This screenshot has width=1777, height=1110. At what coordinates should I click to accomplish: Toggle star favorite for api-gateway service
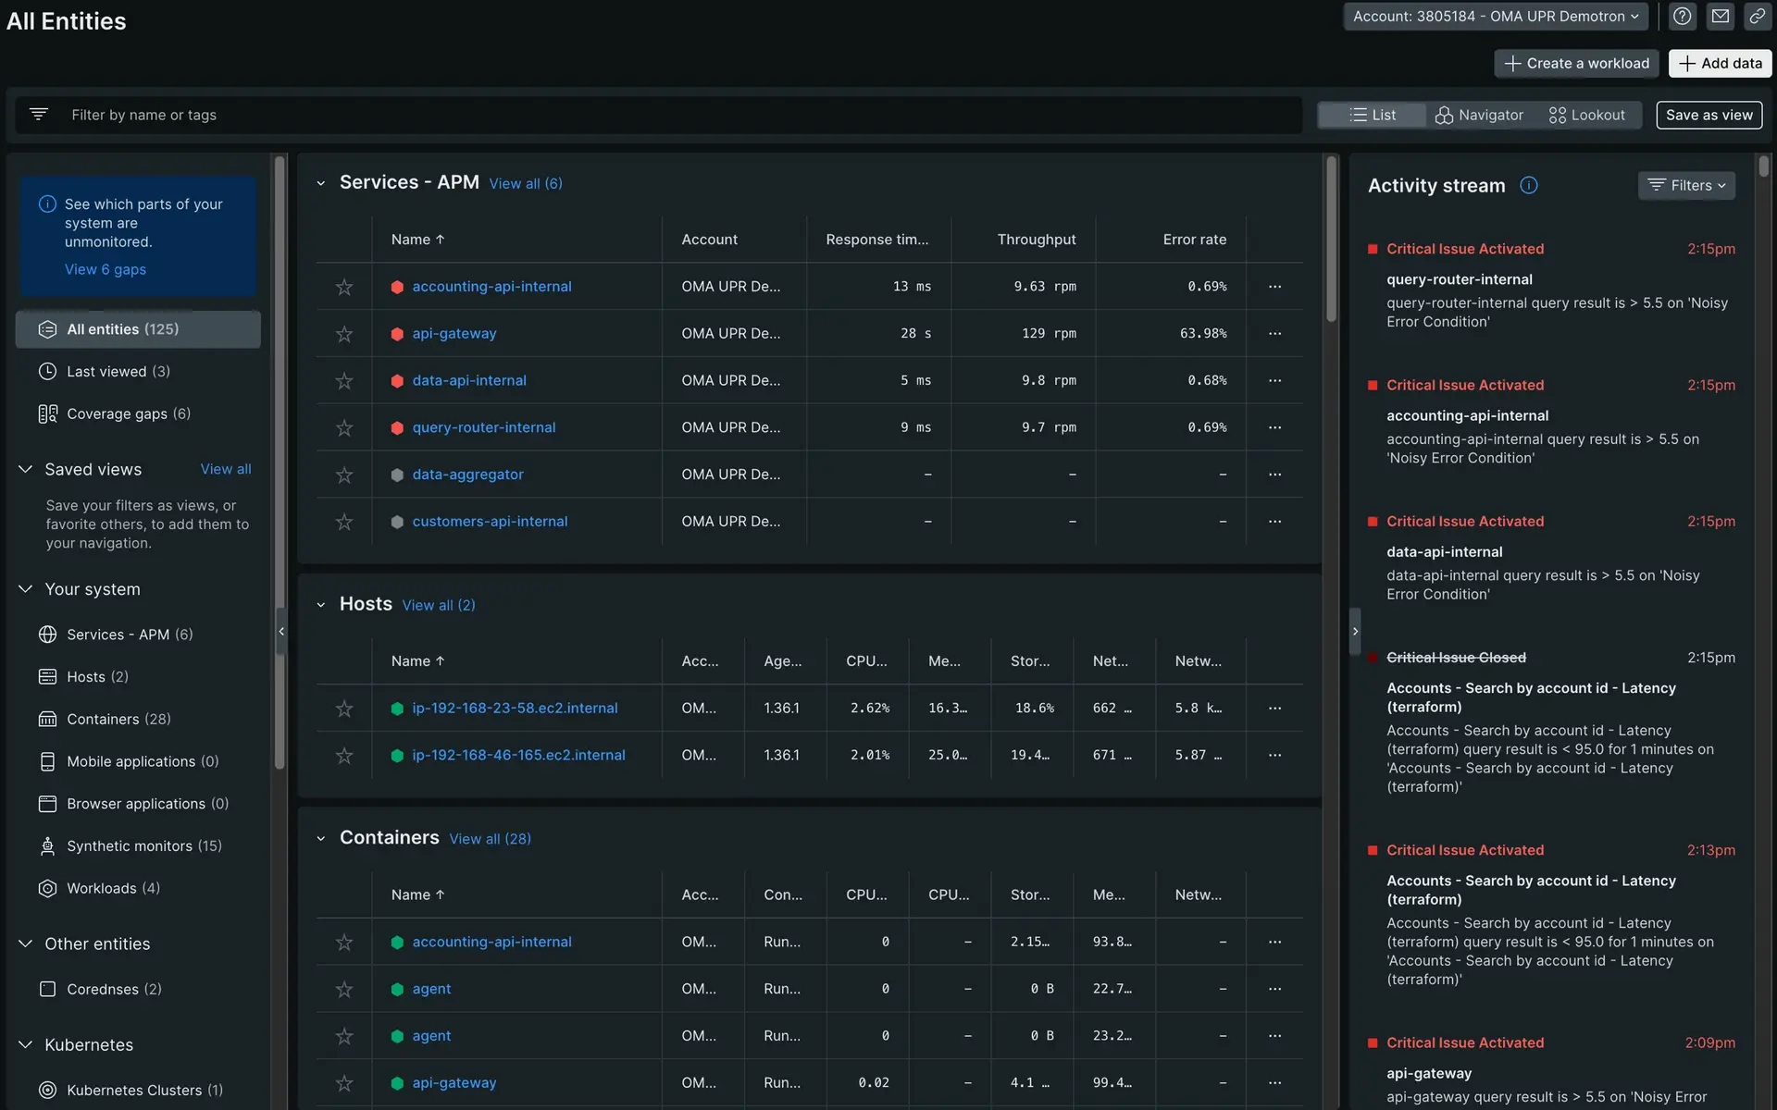point(344,334)
